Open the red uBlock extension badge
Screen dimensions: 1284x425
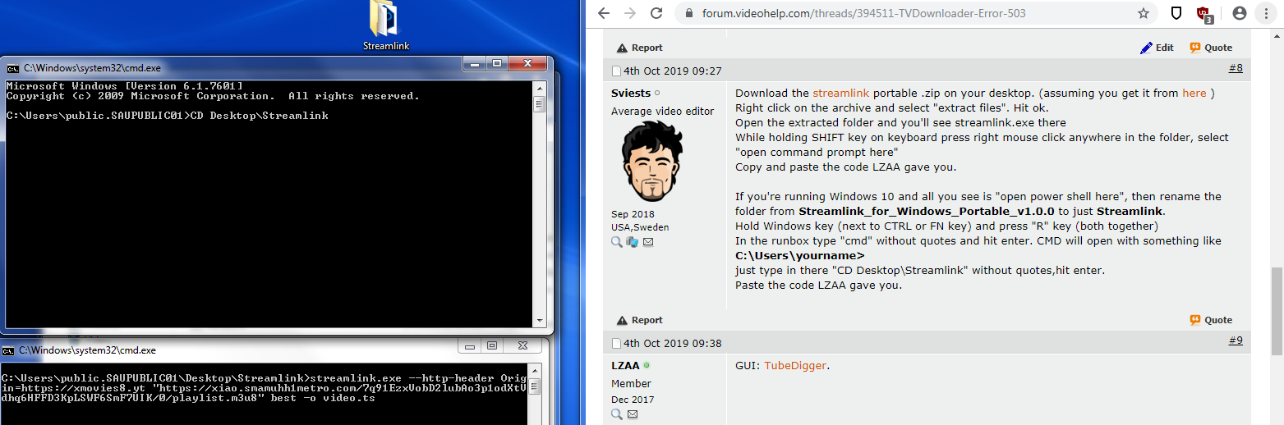1204,13
